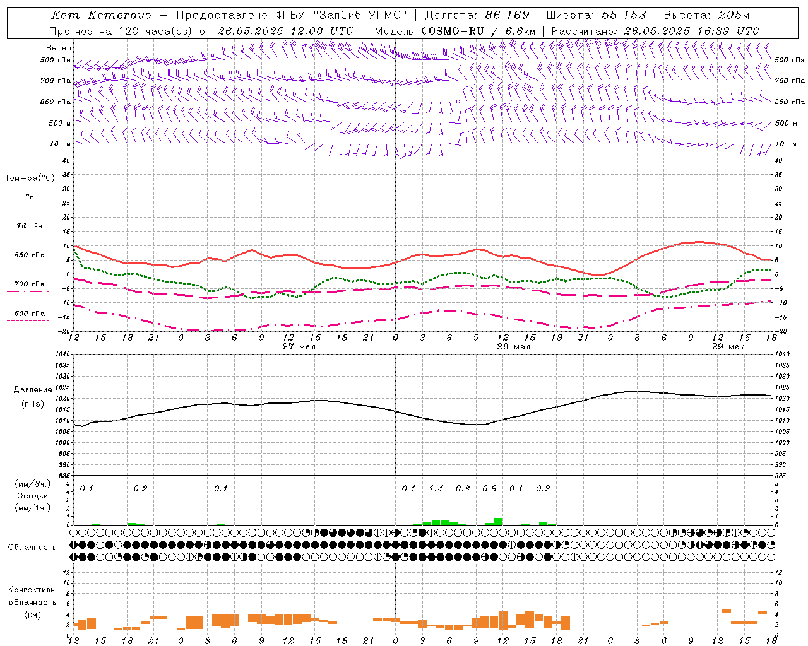
Task: Click the 27 мая date label
Action: pyautogui.click(x=299, y=347)
